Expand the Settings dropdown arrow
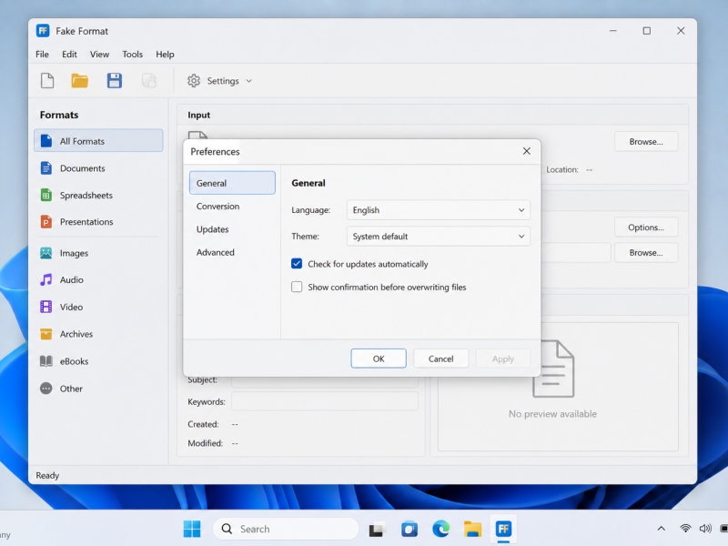Screen dimensions: 728x546 pyautogui.click(x=248, y=81)
